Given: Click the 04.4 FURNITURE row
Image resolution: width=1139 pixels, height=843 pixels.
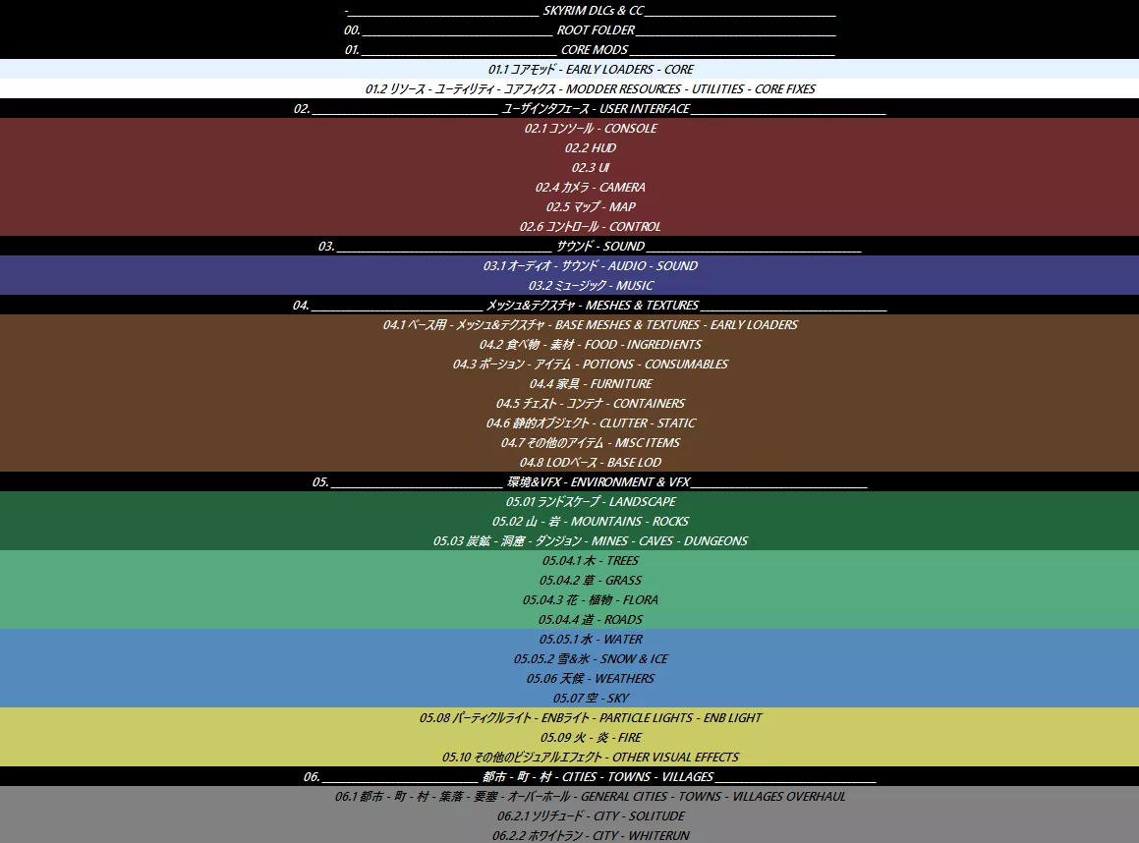Looking at the screenshot, I should point(570,382).
